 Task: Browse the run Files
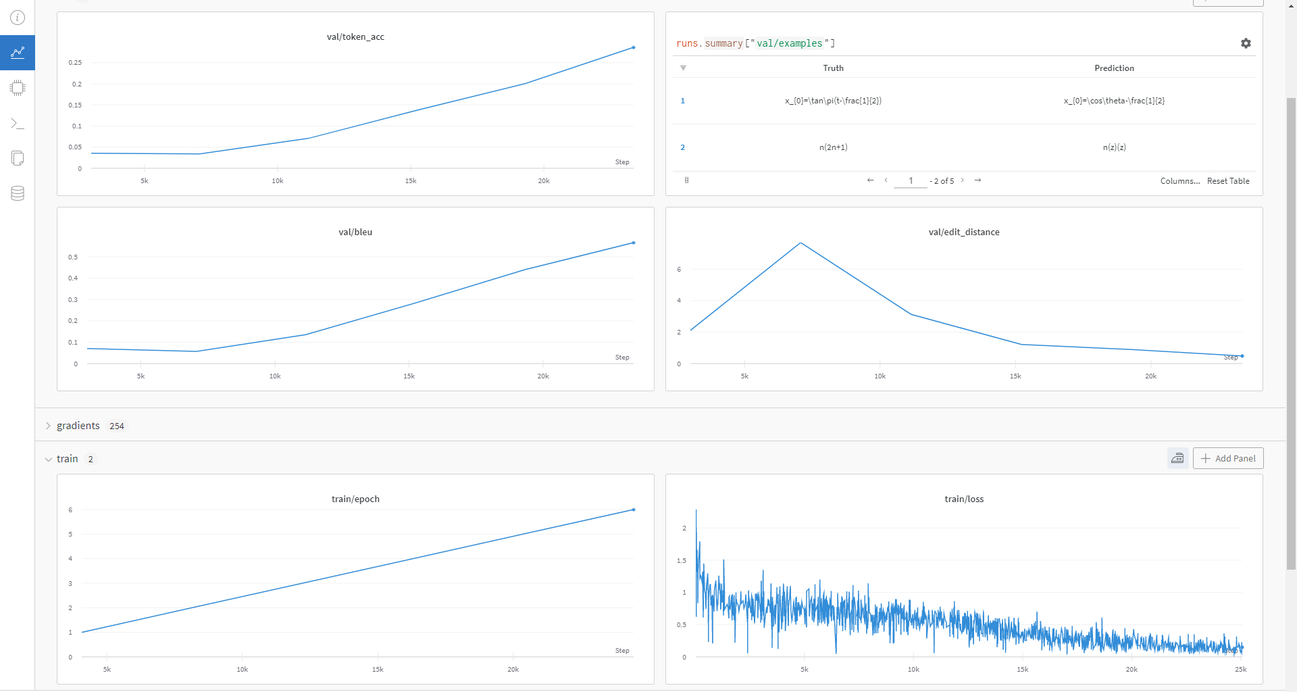18,158
